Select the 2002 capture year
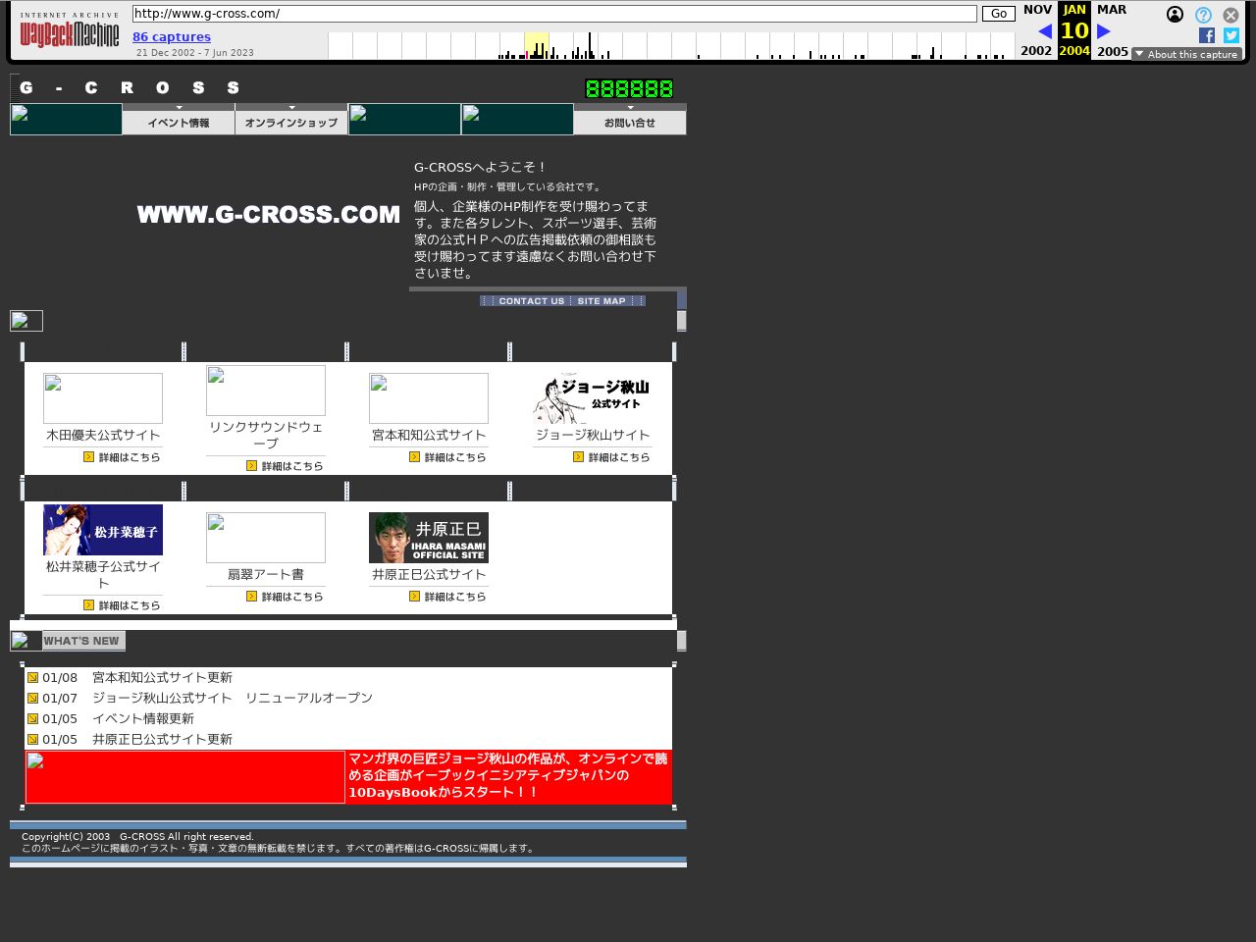The height and width of the screenshot is (942, 1256). [x=1036, y=51]
